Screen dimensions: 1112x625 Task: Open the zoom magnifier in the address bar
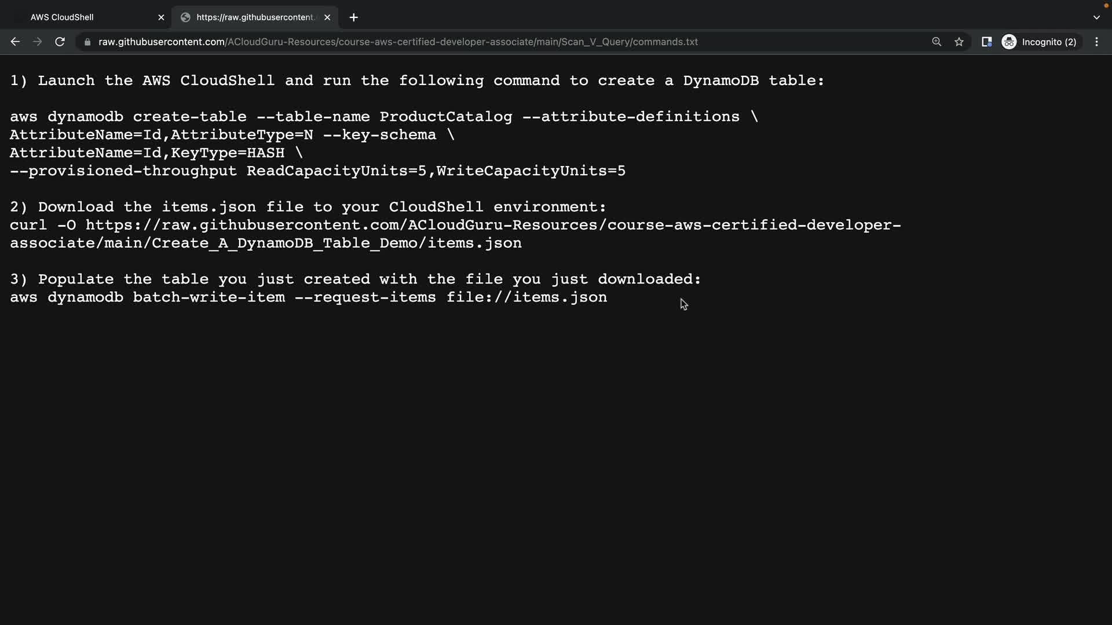click(x=937, y=42)
